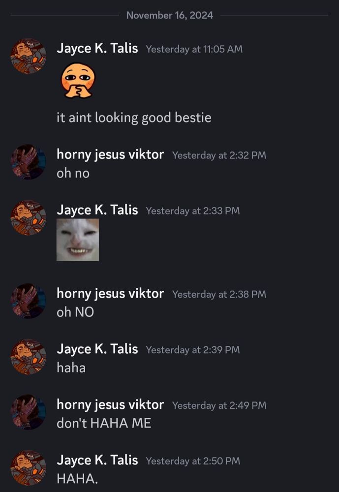Click the 'Yesterday at 11:05 AM' timestamp
This screenshot has width=339, height=492.
194,49
